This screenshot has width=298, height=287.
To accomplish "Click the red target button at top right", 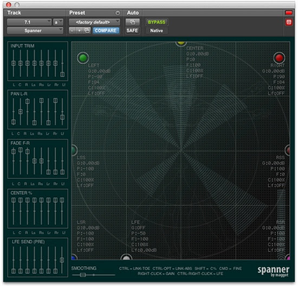I will coord(289,22).
